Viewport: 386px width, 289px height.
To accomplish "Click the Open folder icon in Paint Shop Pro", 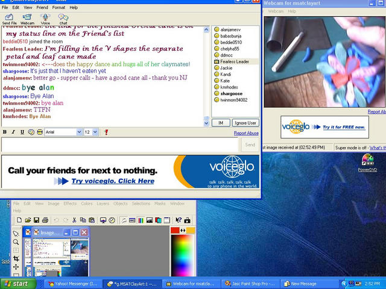I will [28, 220].
